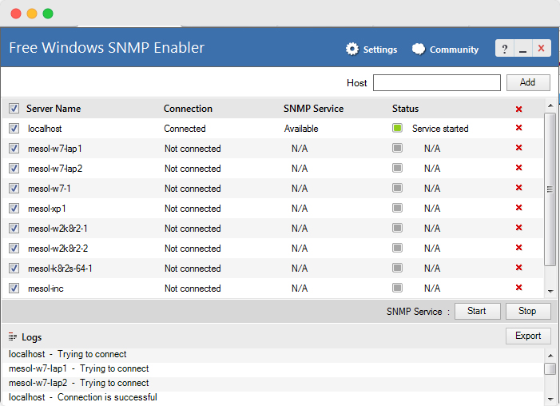560x406 pixels.
Task: Toggle checkbox for mesol-k8r2s-64-1
Action: tap(14, 268)
